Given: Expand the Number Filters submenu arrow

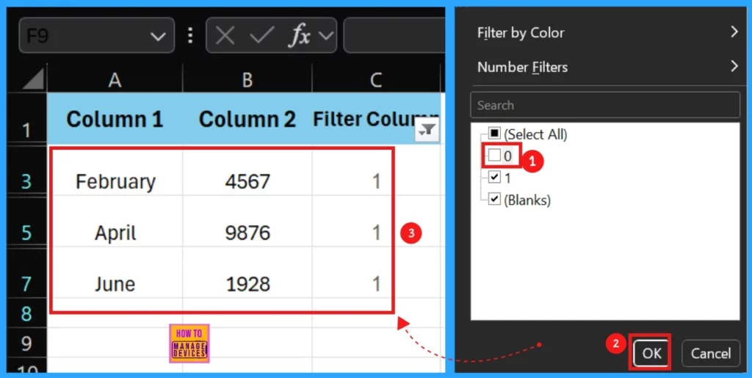Looking at the screenshot, I should click(734, 67).
